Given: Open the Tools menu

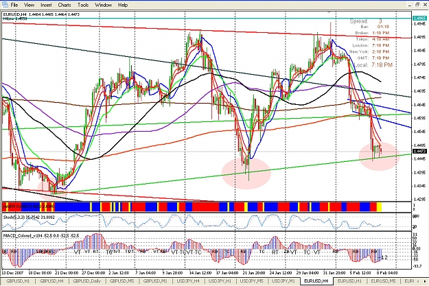Looking at the screenshot, I should tap(83, 5).
